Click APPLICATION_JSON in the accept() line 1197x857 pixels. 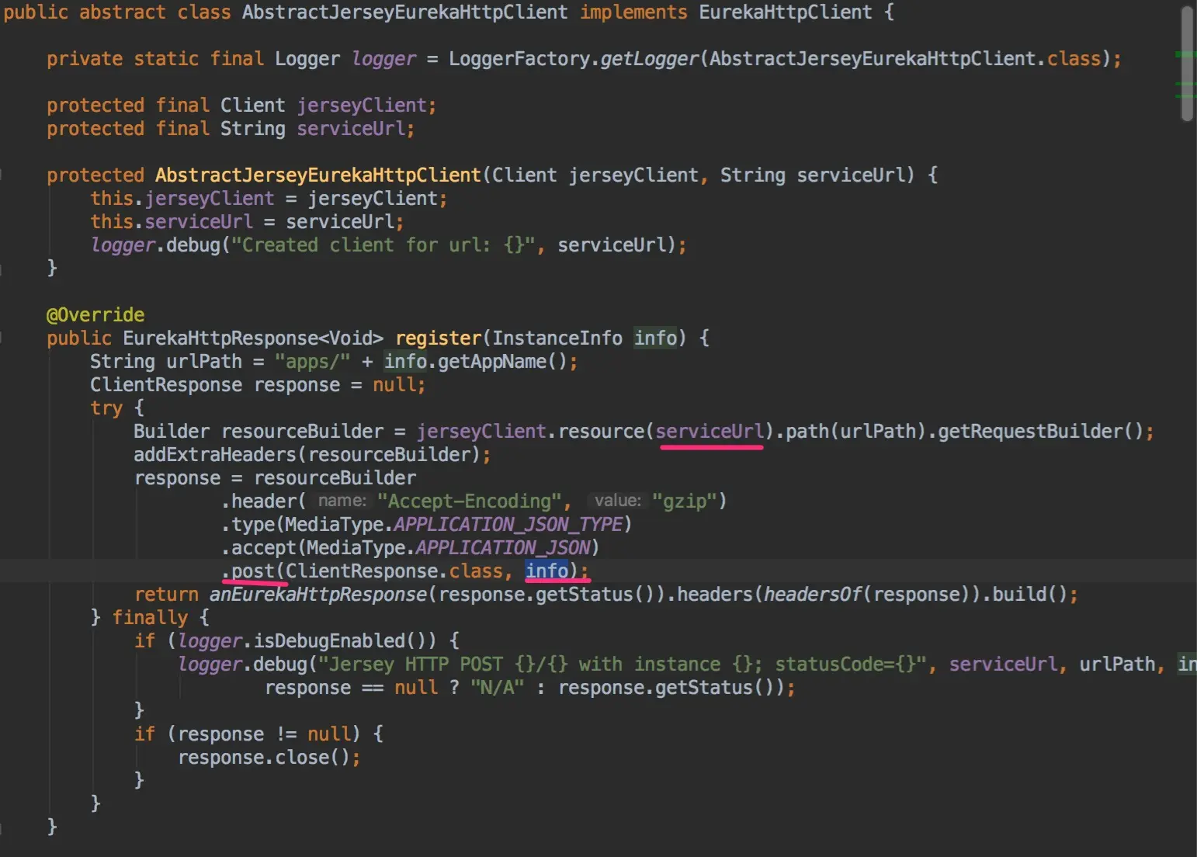pyautogui.click(x=503, y=548)
